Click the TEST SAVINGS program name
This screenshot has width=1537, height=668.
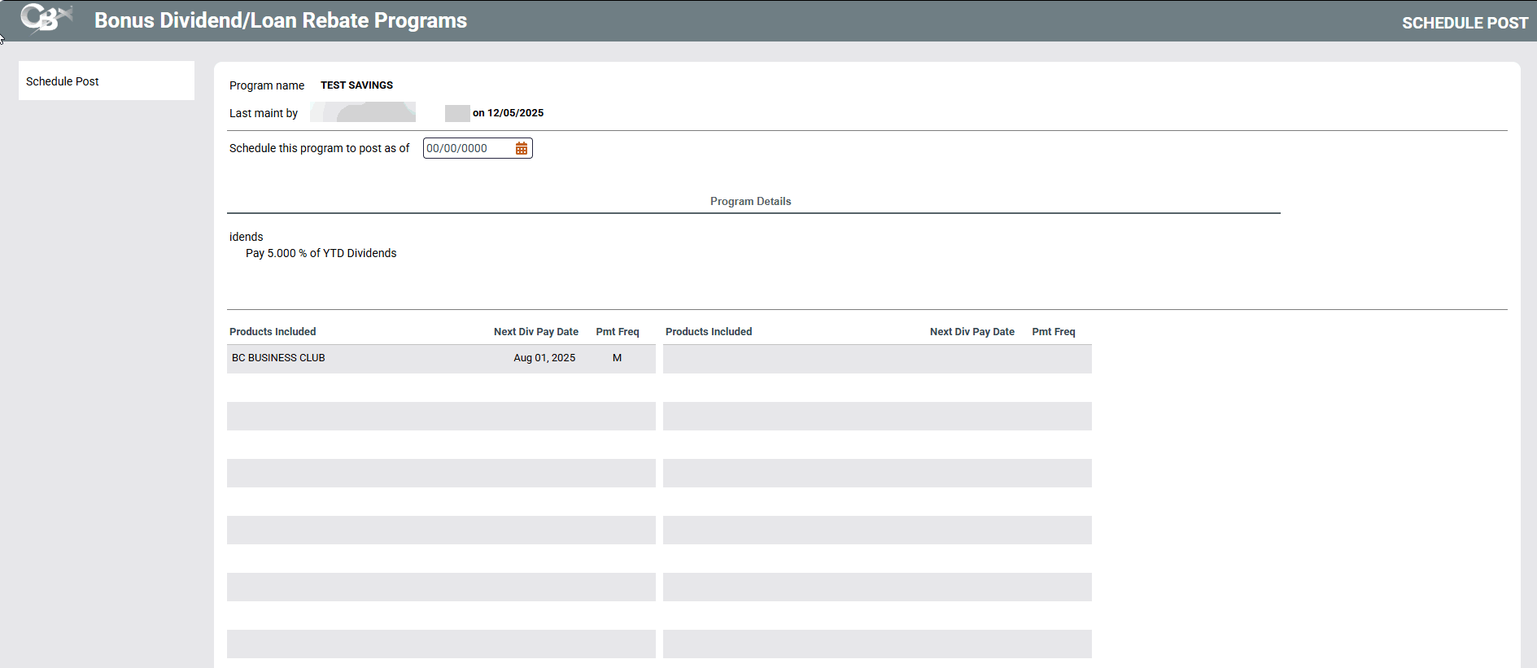pyautogui.click(x=356, y=85)
